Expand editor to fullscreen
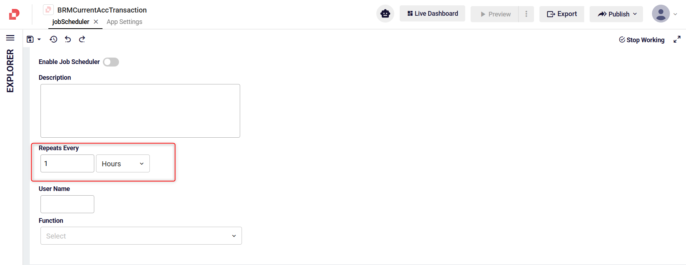The image size is (686, 265). click(x=677, y=39)
